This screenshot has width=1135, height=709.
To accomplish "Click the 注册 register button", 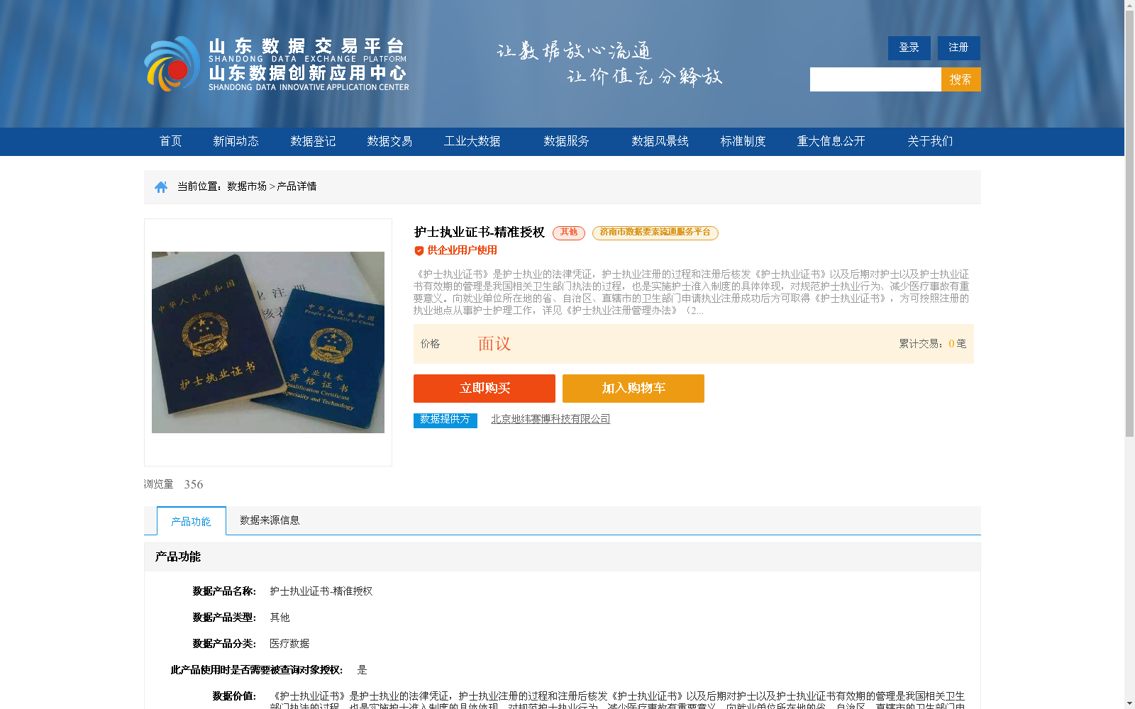I will point(959,48).
